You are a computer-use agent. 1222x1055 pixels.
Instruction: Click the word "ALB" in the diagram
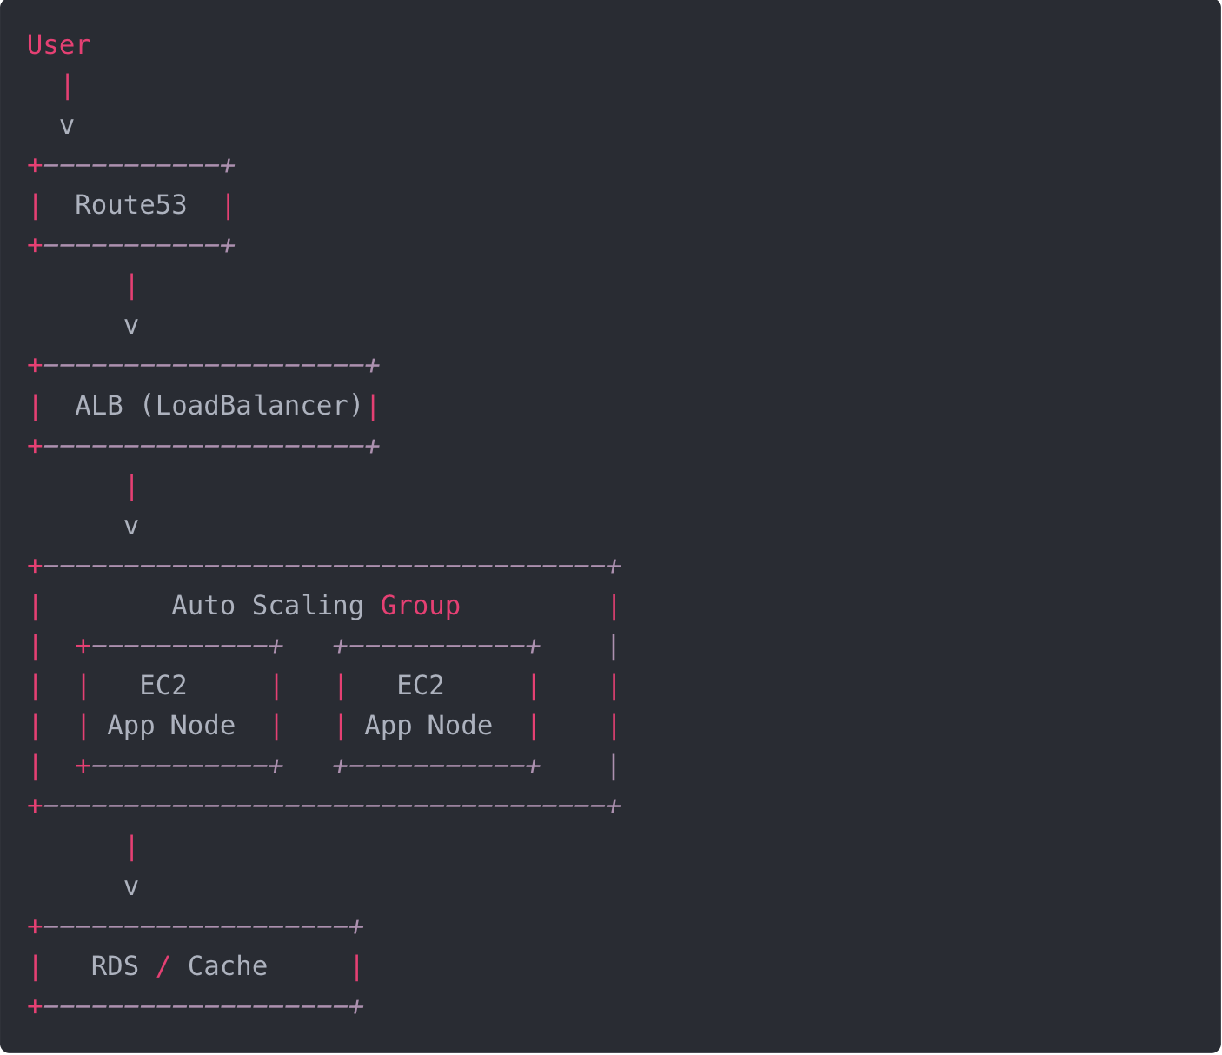tap(99, 406)
